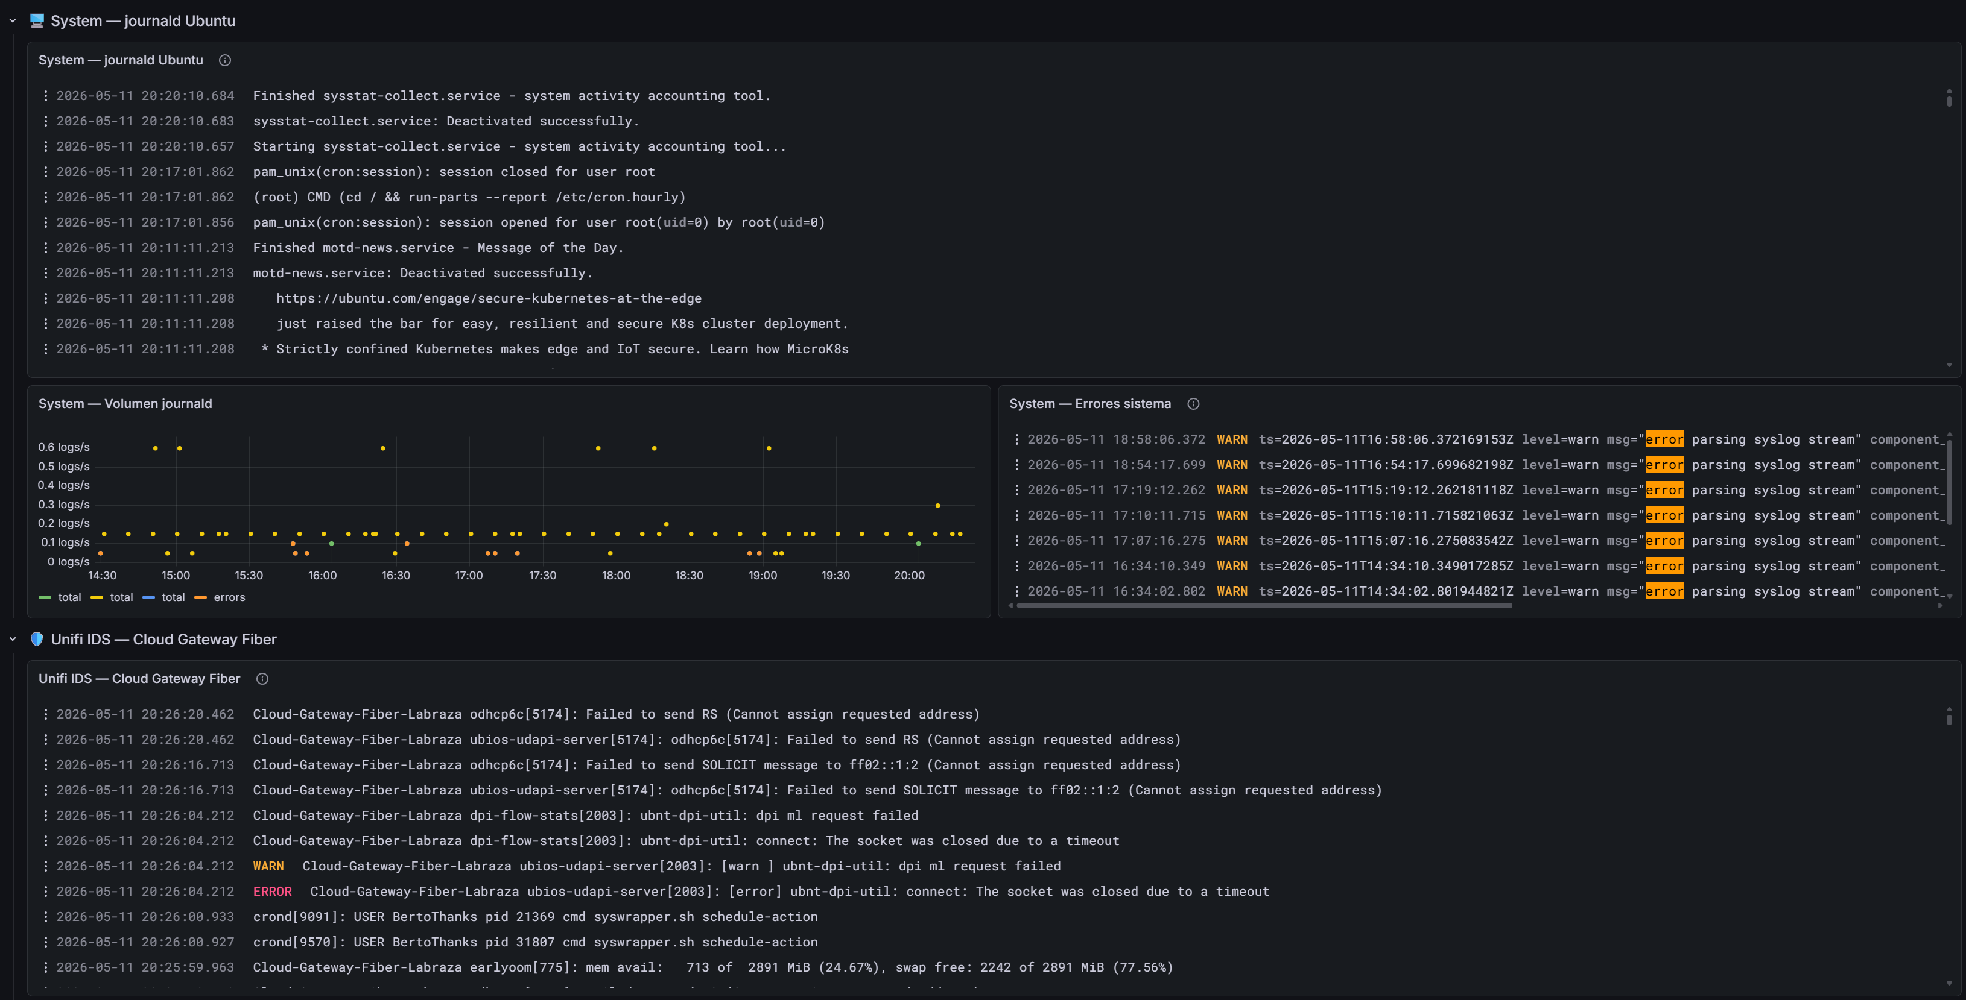Click the System — journald Ubuntu row heading with the monitor emoji
The height and width of the screenshot is (1000, 1966).
132,20
